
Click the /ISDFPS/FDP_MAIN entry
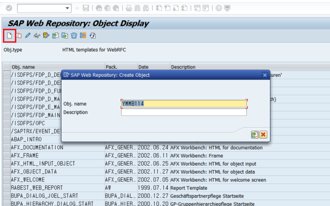click(36, 115)
